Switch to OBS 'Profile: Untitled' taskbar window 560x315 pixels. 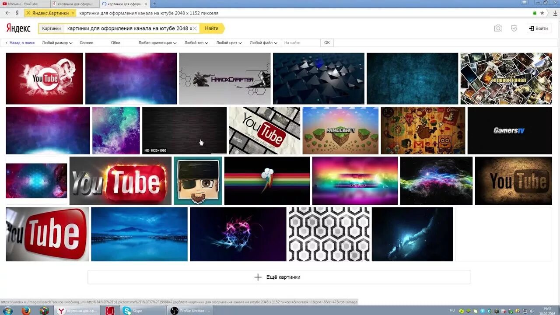(191, 311)
